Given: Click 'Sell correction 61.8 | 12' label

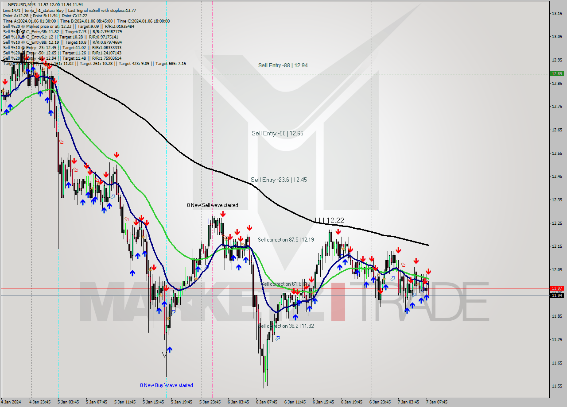Looking at the screenshot, I should [x=285, y=284].
